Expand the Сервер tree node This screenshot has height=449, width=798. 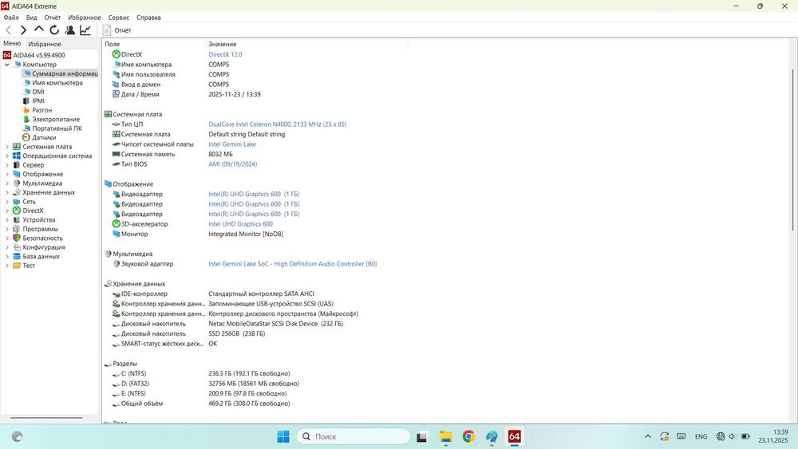pyautogui.click(x=6, y=165)
